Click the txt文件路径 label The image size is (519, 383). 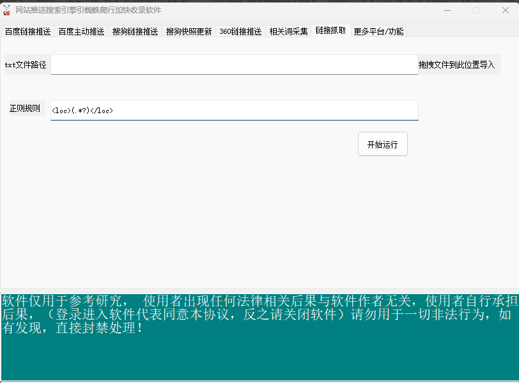[x=26, y=65]
